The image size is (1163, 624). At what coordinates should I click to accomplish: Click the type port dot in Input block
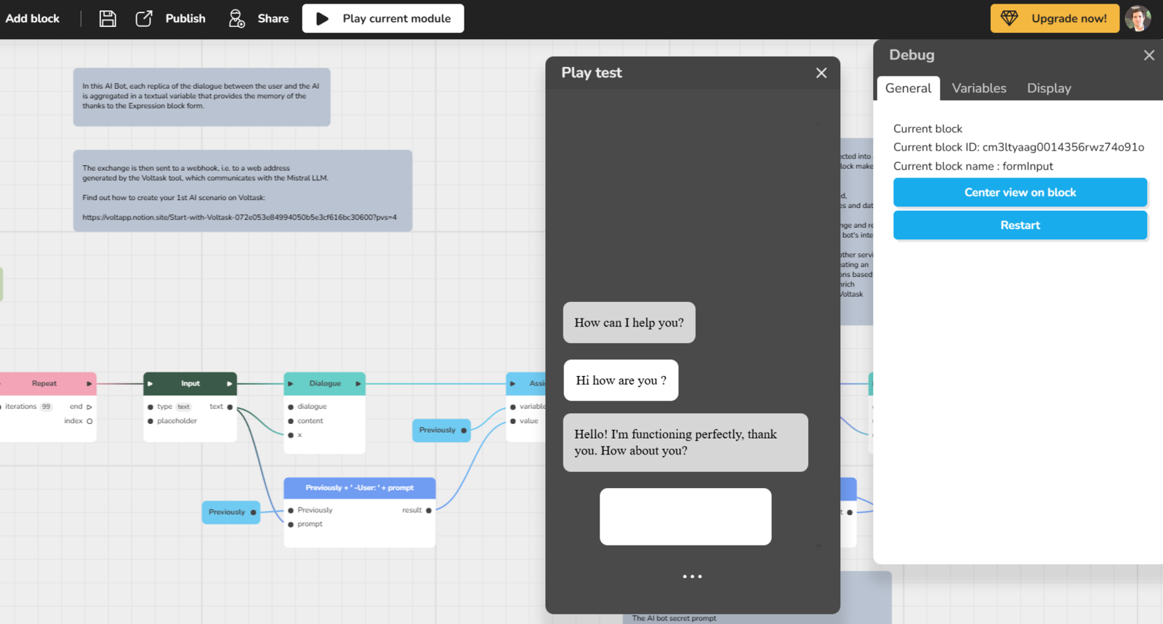pos(150,407)
